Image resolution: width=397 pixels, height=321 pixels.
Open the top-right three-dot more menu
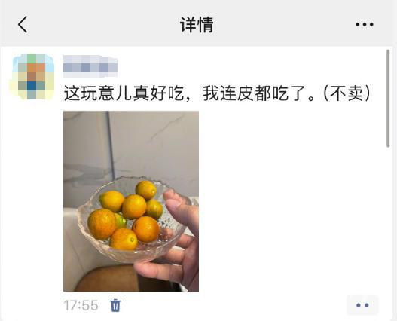(365, 24)
